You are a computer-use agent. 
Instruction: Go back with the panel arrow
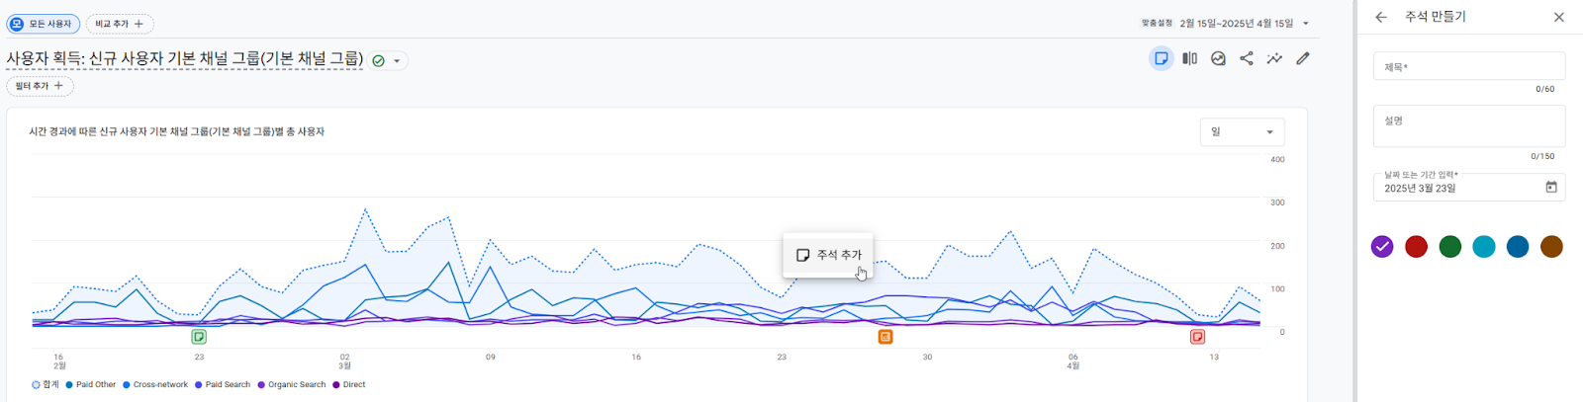[x=1381, y=17]
